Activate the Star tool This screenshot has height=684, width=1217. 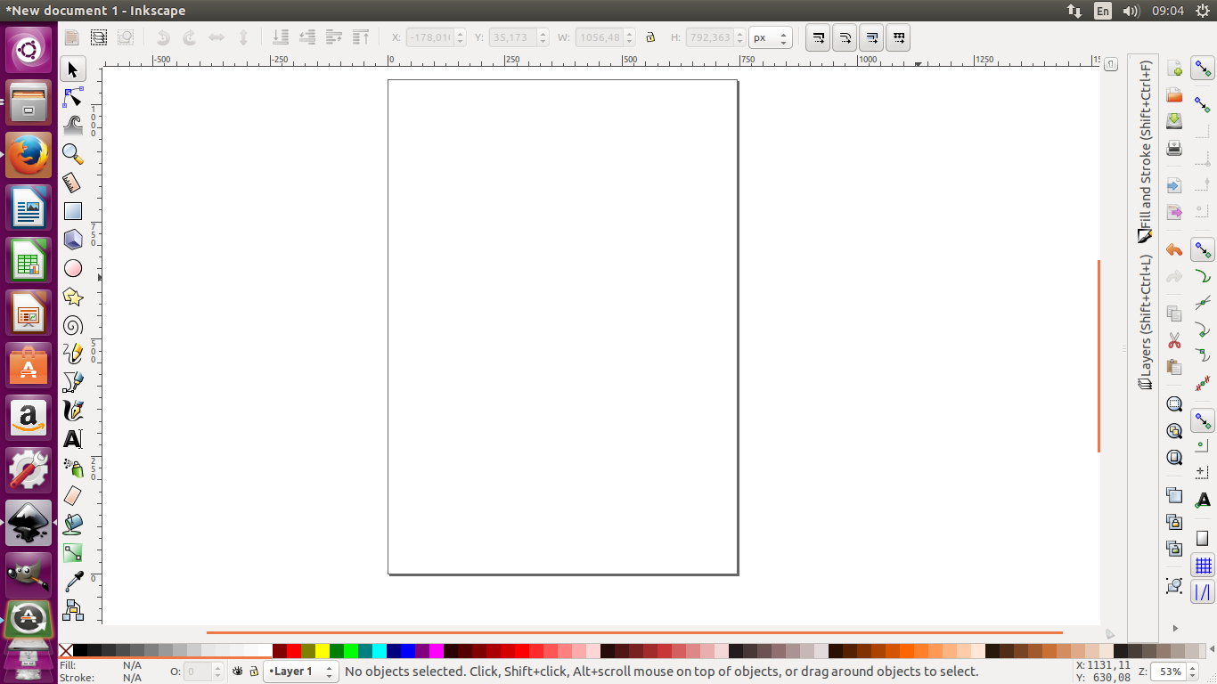[x=72, y=297]
